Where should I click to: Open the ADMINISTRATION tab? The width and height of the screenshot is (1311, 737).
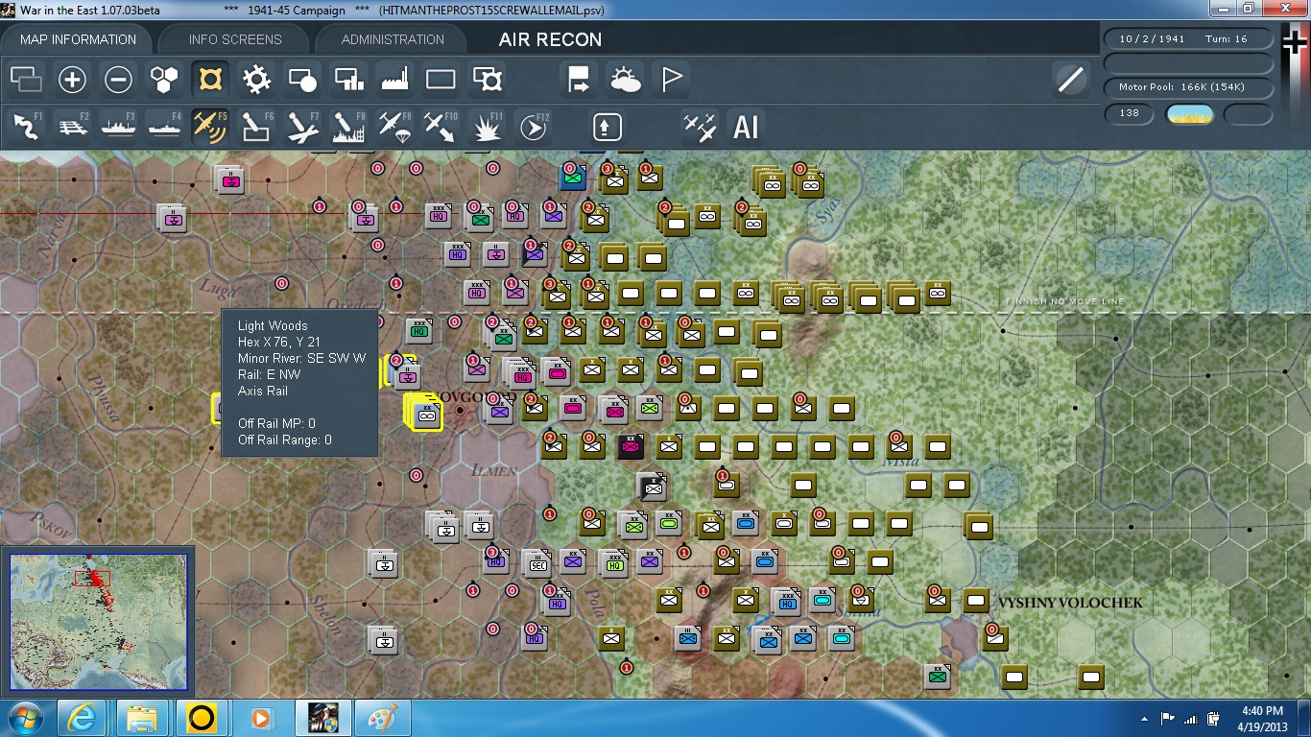click(393, 39)
